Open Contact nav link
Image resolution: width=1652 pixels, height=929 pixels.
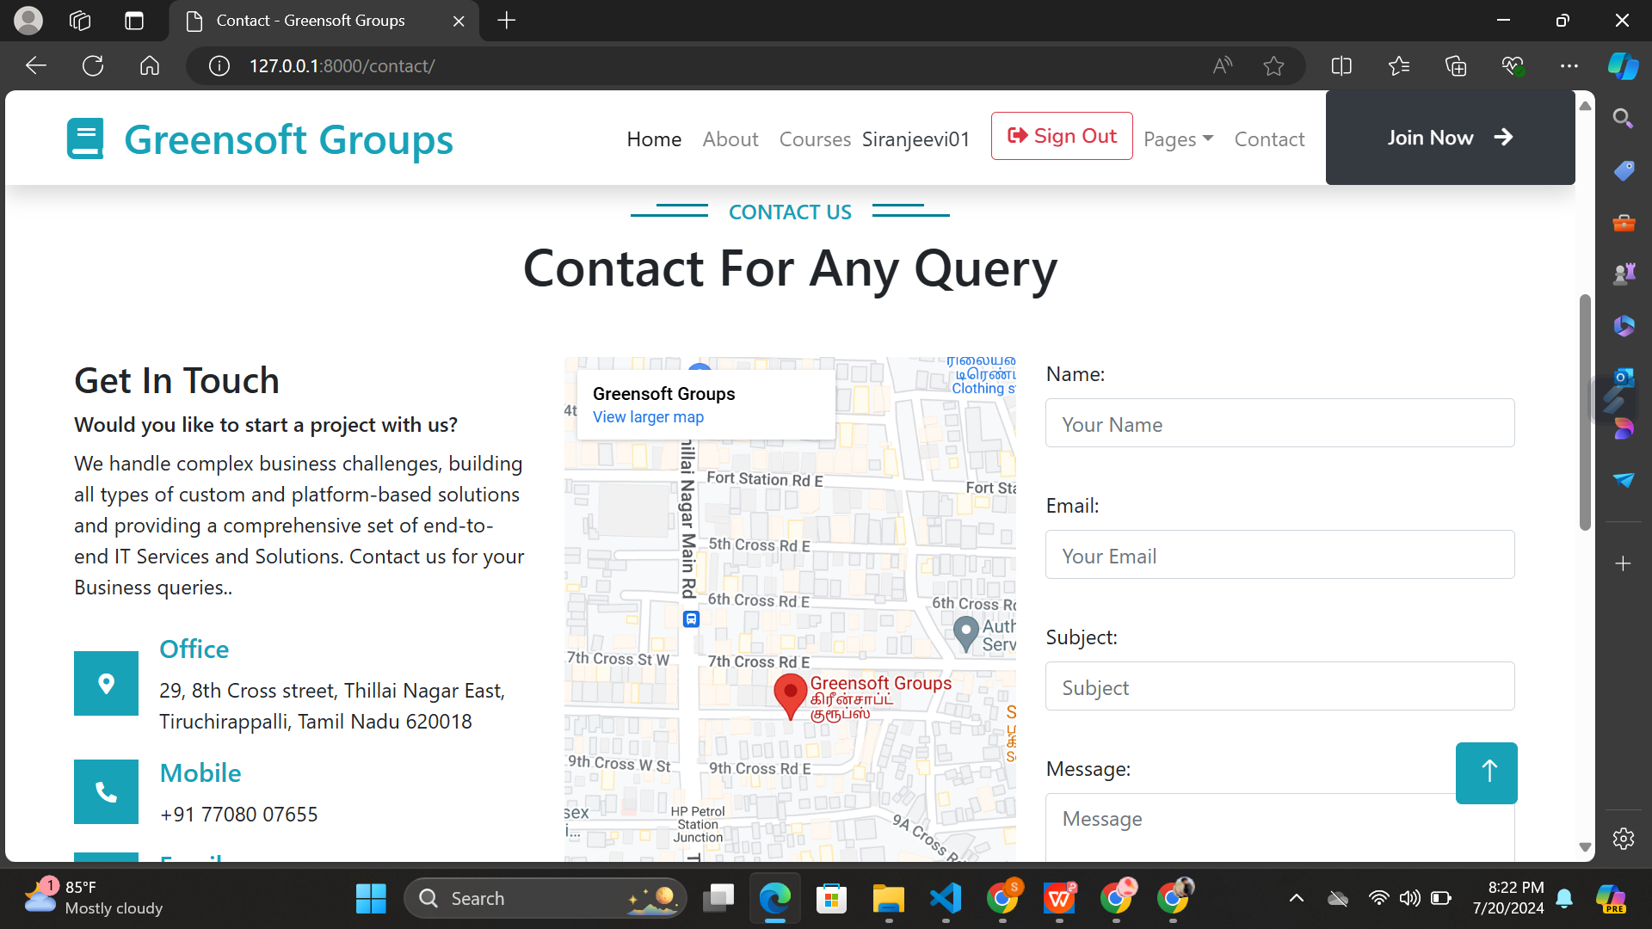1269,139
